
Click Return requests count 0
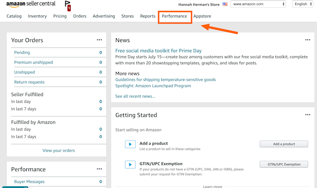pyautogui.click(x=101, y=82)
